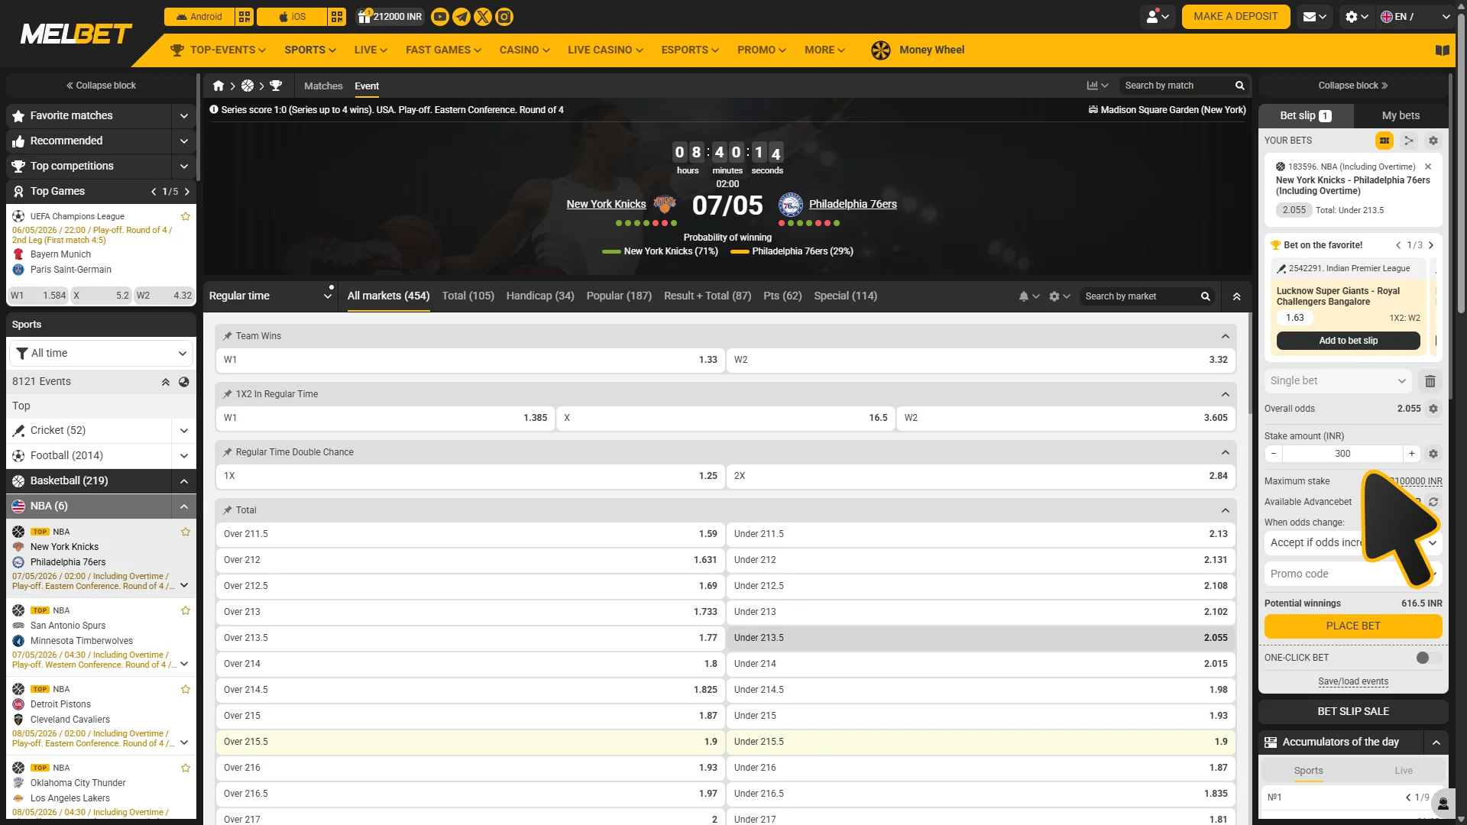This screenshot has height=825, width=1467.
Task: Open the user account icon
Action: (1158, 17)
